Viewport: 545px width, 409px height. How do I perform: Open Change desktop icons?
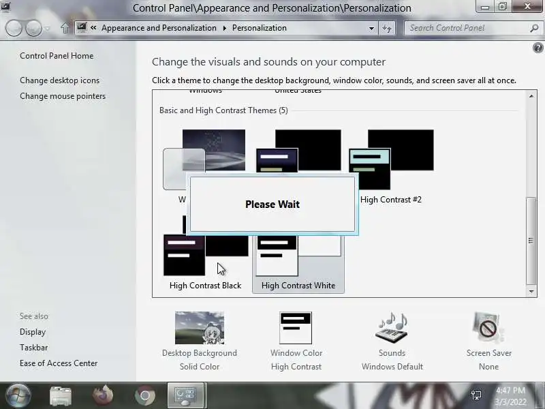click(59, 80)
